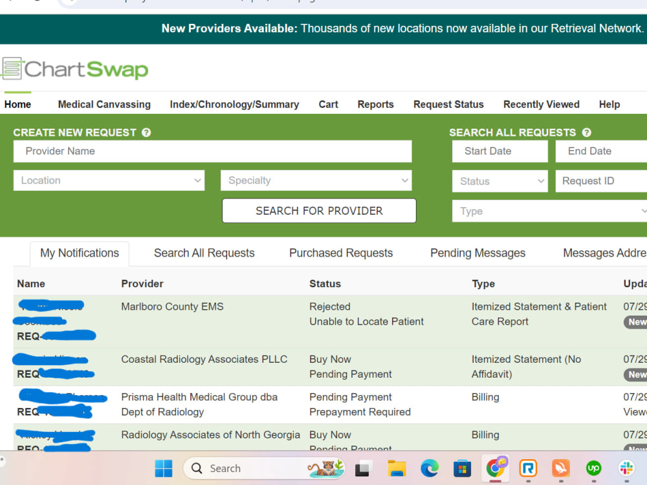Click the tiger search highlight icon
The height and width of the screenshot is (485, 647).
coord(325,468)
